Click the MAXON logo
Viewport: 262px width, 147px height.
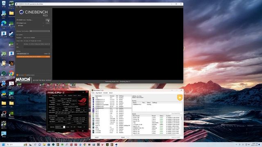(x=23, y=80)
